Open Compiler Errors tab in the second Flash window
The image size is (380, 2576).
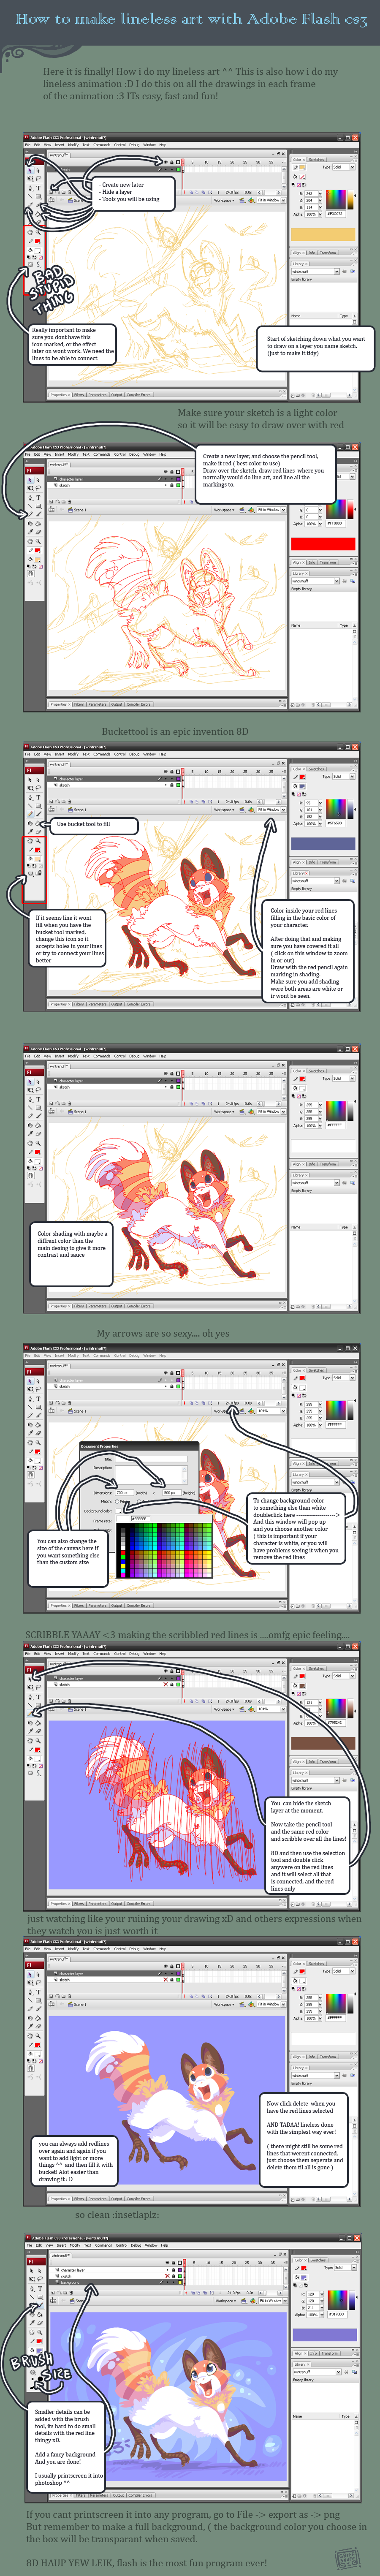coord(139,705)
